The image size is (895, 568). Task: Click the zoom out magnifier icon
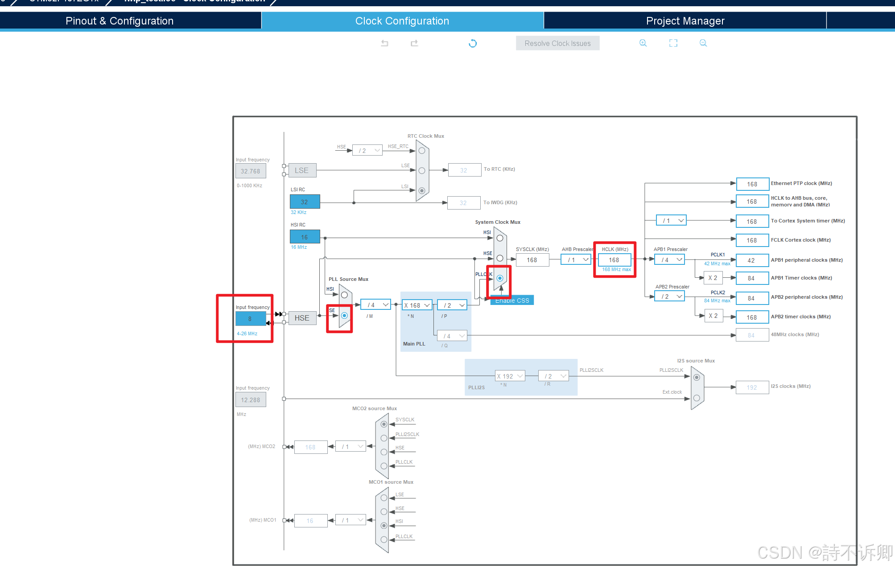pyautogui.click(x=703, y=43)
